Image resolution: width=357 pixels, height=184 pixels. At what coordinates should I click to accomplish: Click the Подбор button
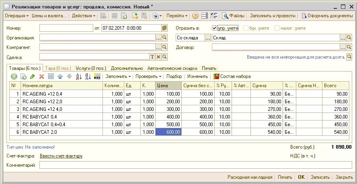174,76
